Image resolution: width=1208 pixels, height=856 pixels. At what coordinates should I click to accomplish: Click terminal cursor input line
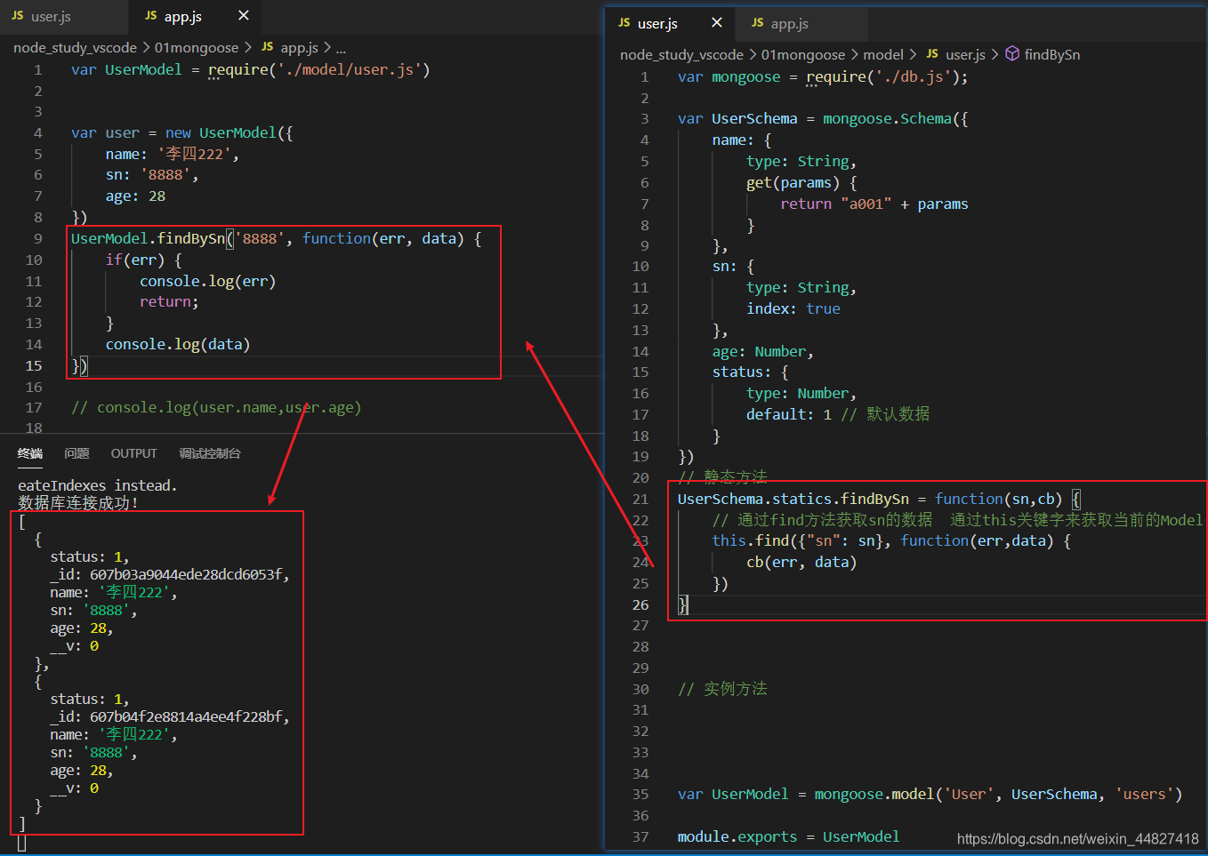click(21, 843)
